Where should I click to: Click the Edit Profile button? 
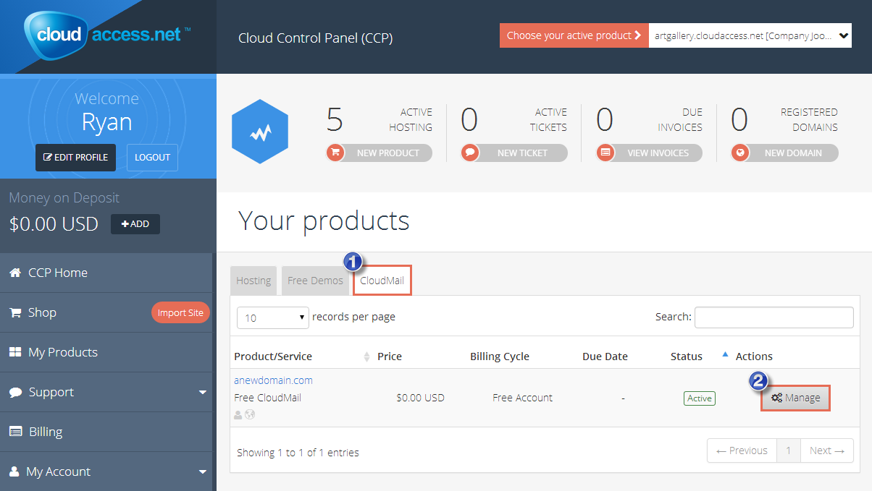tap(75, 158)
